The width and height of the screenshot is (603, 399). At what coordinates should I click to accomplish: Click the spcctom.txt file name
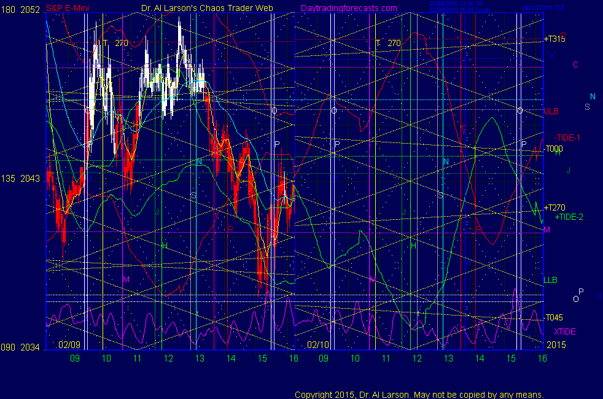click(543, 7)
